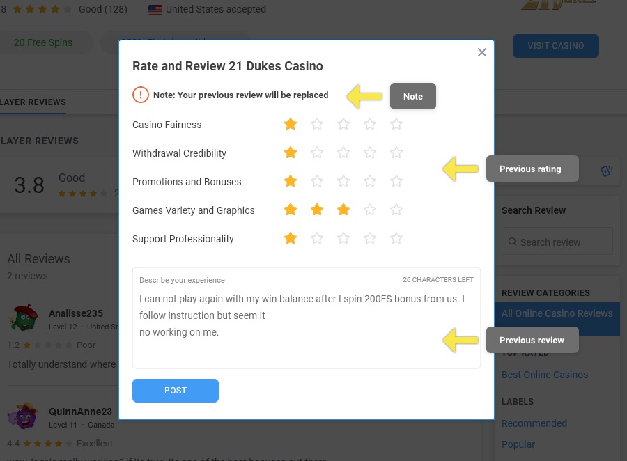Click QuinnAnne23 reviewer avatar
Viewport: 627px width, 461px height.
coord(22,417)
